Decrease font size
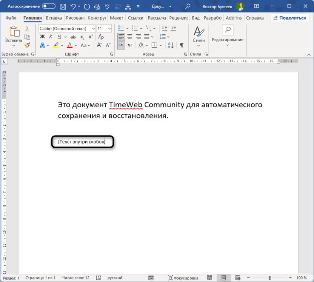The image size is (314, 282). pos(108,45)
